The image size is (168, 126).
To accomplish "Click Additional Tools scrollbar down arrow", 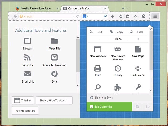I will point(78,85).
